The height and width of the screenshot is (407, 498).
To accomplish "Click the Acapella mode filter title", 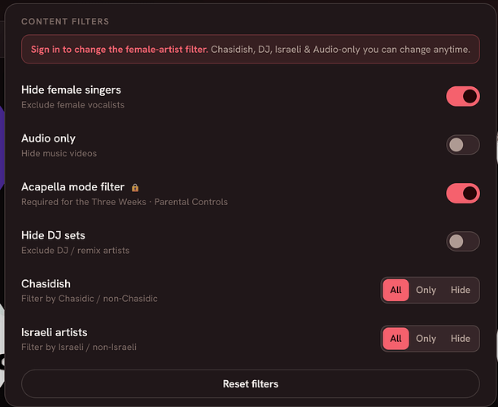I will coord(72,187).
